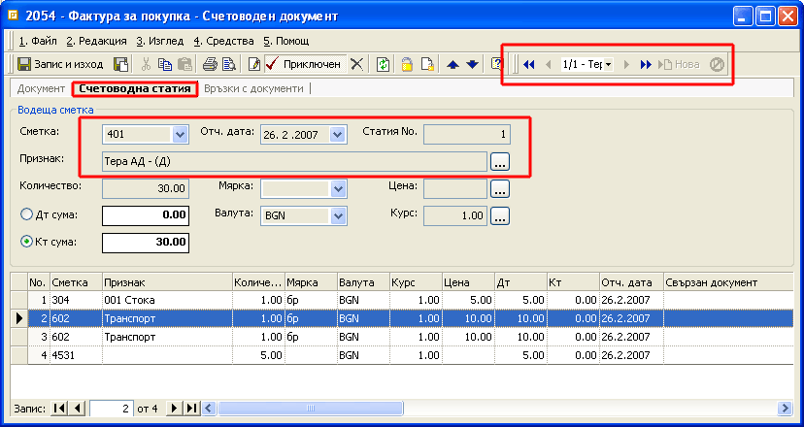This screenshot has height=427, width=804.
Task: Click the Кт сума amount field
Action: coord(146,243)
